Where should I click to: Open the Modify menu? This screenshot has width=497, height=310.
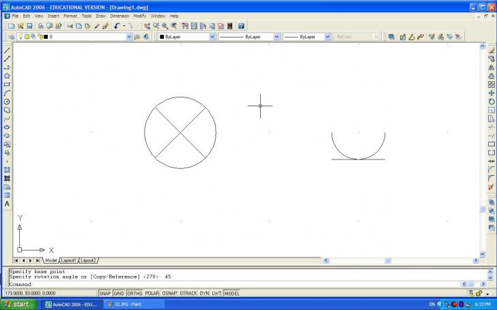[140, 16]
